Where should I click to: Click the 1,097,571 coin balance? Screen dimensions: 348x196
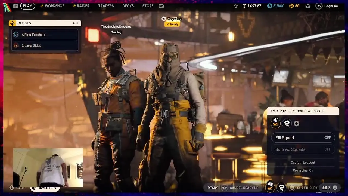255,6
